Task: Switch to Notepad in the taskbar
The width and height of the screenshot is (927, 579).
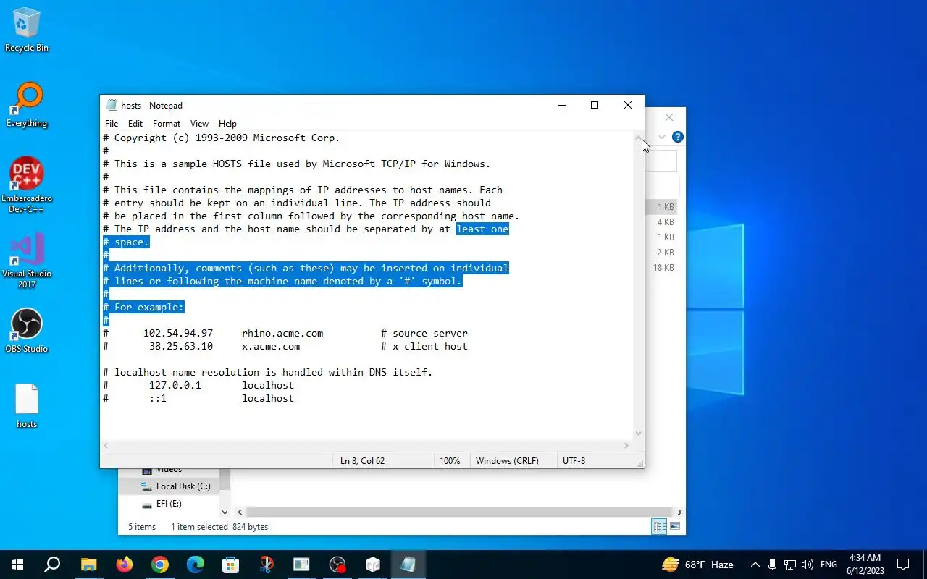Action: click(x=408, y=565)
